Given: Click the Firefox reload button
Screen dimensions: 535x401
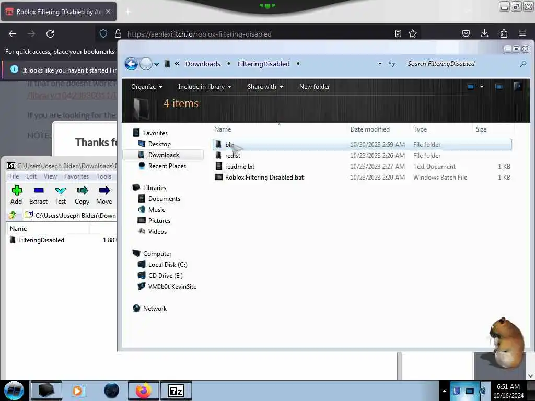Looking at the screenshot, I should [50, 34].
